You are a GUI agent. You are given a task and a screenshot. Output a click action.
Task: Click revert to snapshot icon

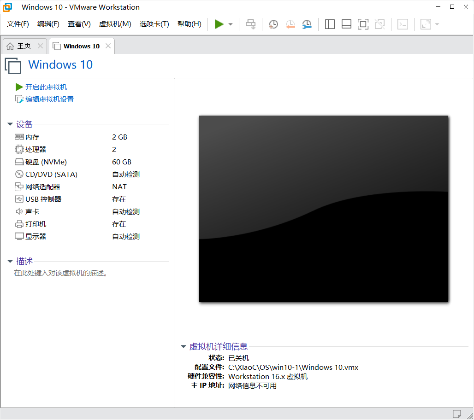(290, 24)
